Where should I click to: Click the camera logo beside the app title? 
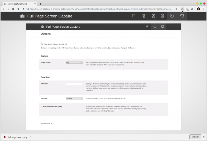[22, 16]
